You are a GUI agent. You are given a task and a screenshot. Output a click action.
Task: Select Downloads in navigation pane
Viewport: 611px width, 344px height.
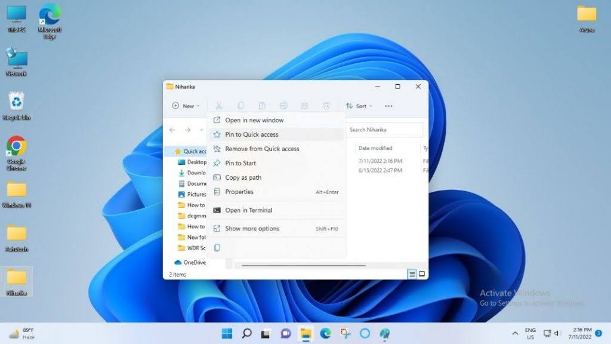192,173
